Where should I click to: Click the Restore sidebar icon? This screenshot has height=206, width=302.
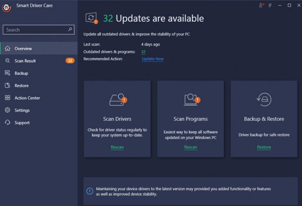click(x=7, y=85)
